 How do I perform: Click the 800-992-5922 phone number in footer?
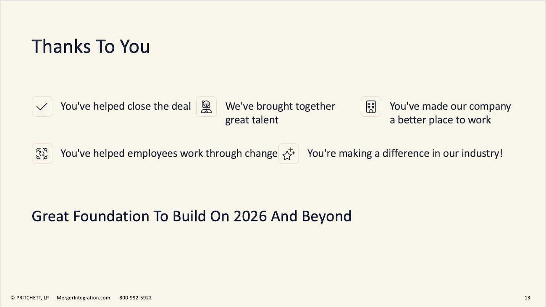pos(136,298)
